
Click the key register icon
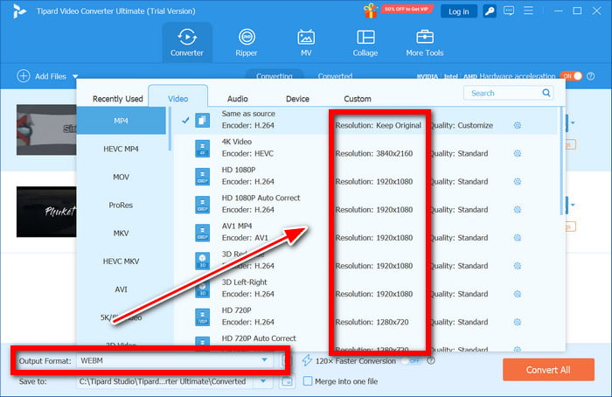(x=490, y=11)
